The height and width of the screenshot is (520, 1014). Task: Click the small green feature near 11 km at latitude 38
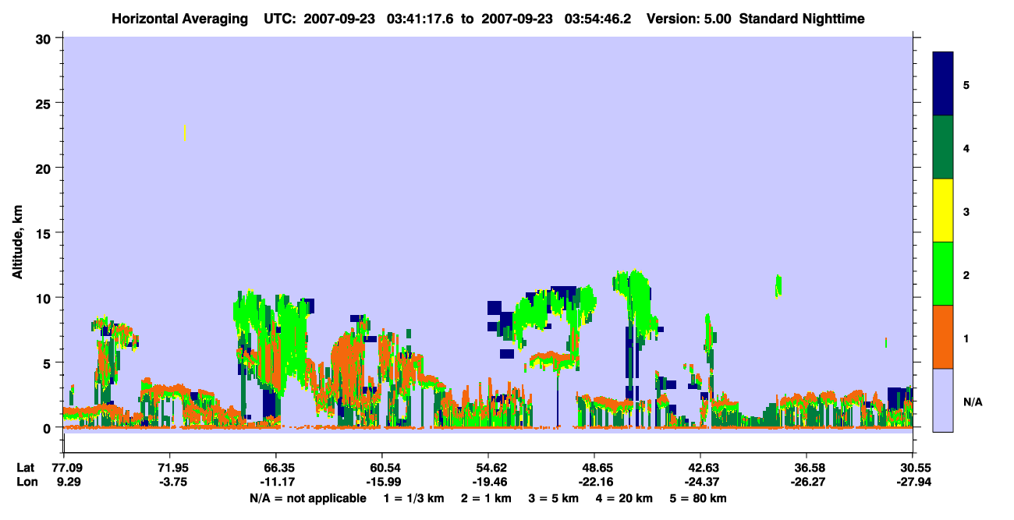tap(778, 286)
